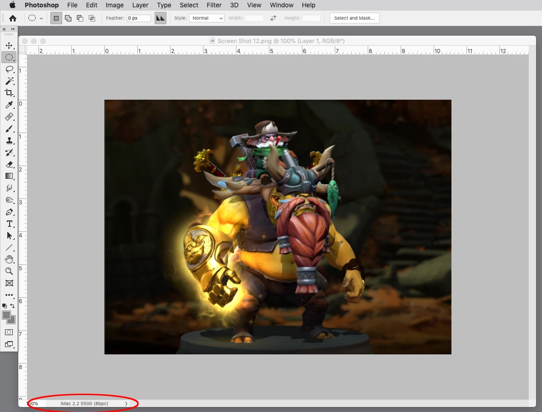This screenshot has width=542, height=412.
Task: Click the zoom percentage field in status bar
Action: coord(32,403)
